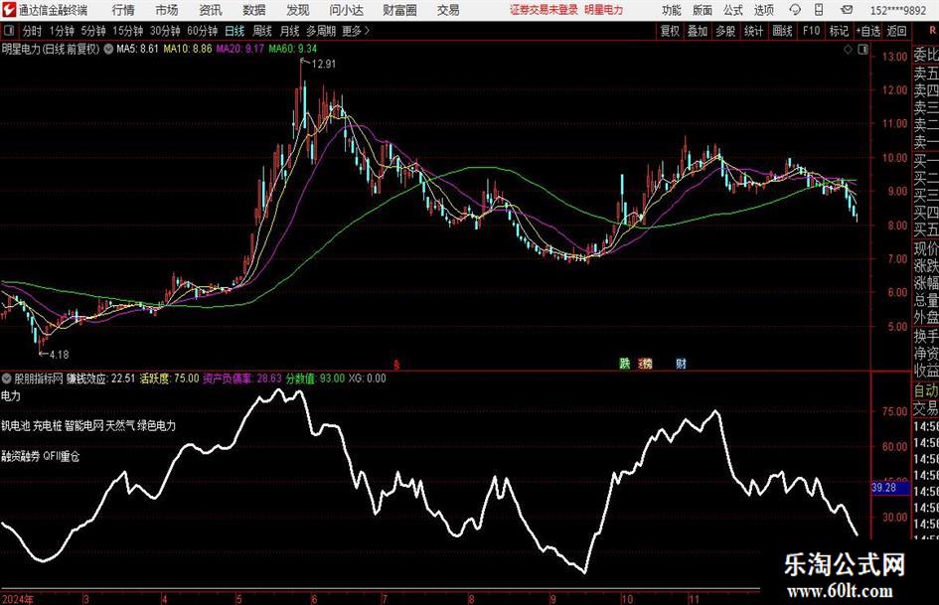Open the 资讯 menu
Image resolution: width=939 pixels, height=605 pixels.
click(211, 10)
